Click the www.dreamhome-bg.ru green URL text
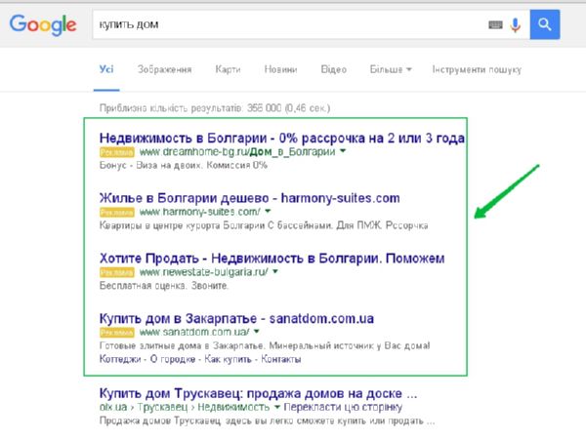Image resolution: width=586 pixels, height=441 pixels. [x=237, y=152]
